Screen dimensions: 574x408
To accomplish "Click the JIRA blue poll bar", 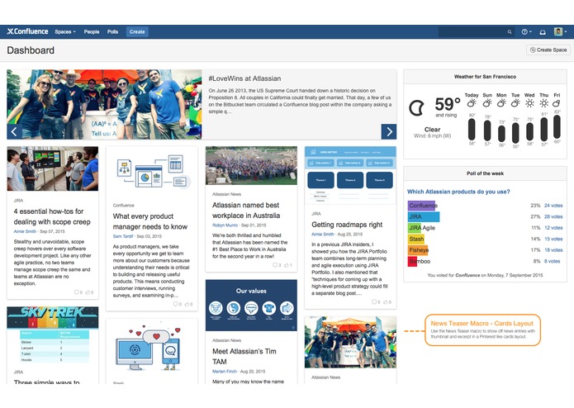I will [424, 216].
